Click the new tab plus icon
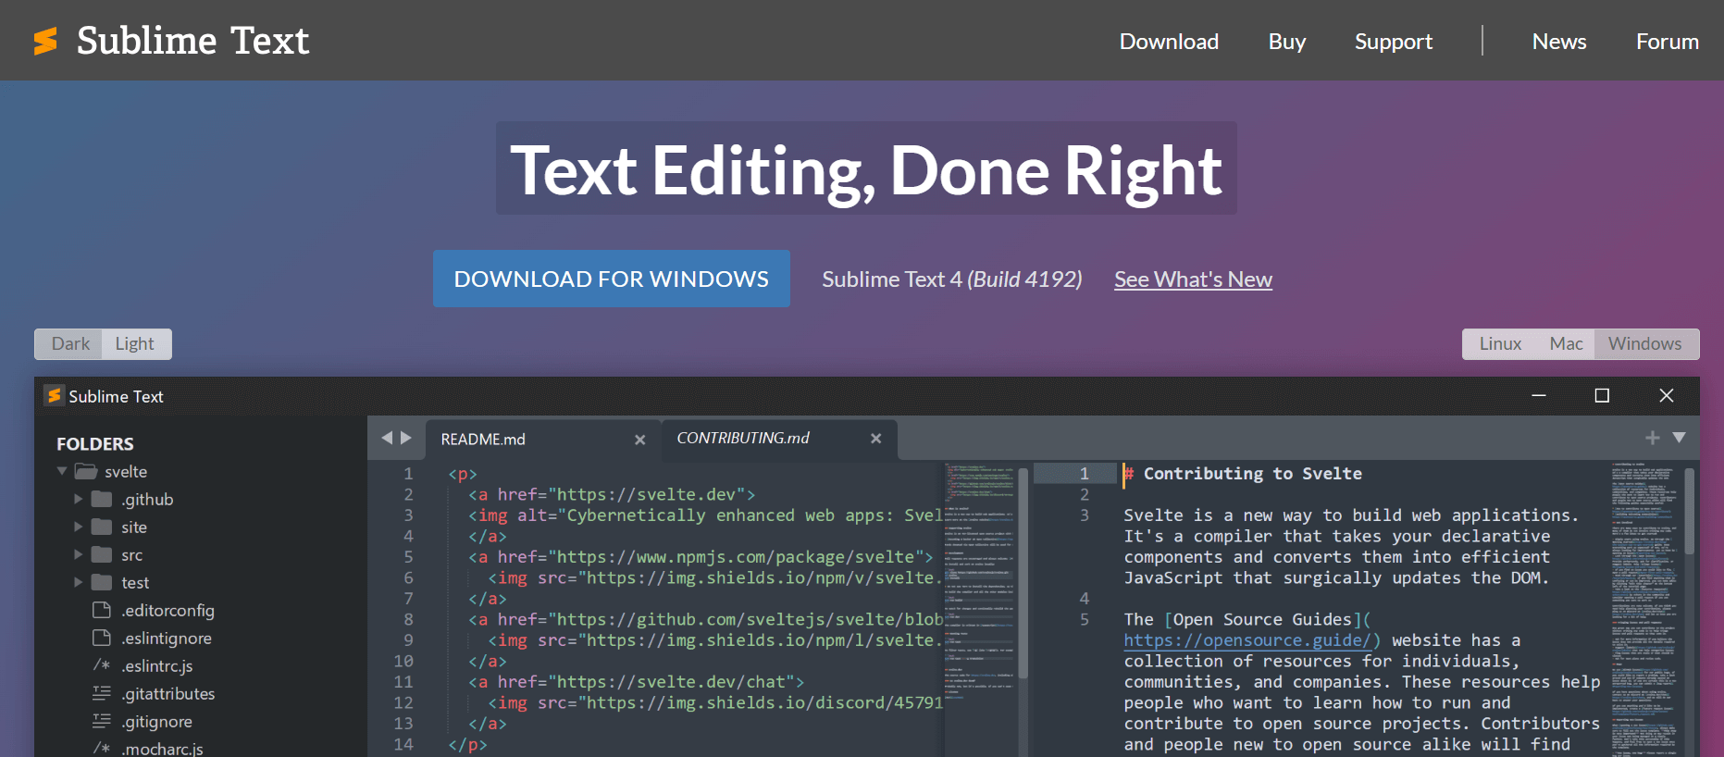This screenshot has height=757, width=1724. (1652, 438)
